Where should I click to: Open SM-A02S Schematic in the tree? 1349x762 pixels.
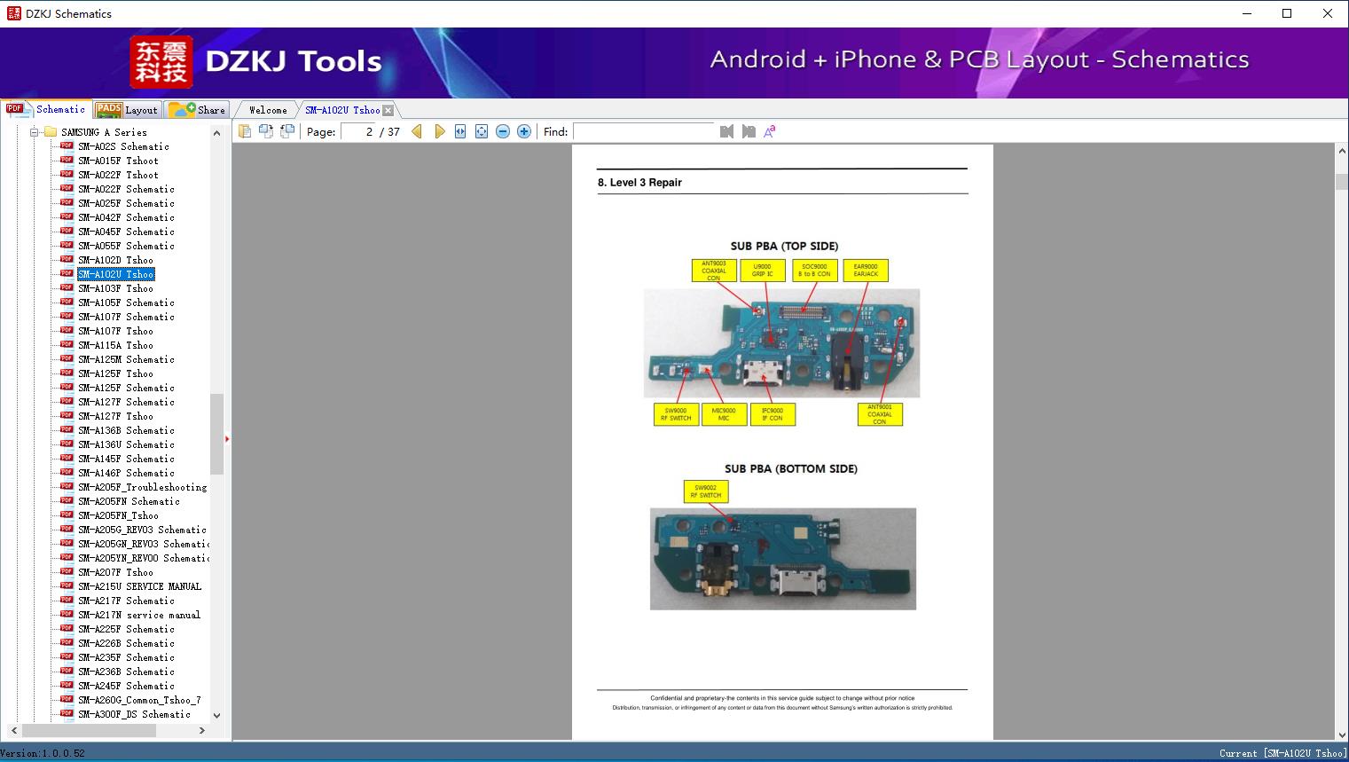[x=123, y=146]
